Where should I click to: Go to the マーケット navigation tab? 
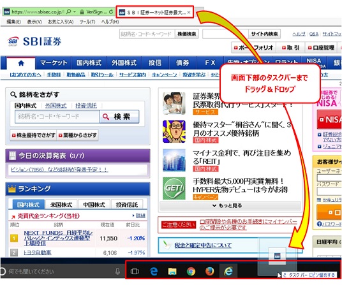(x=54, y=63)
